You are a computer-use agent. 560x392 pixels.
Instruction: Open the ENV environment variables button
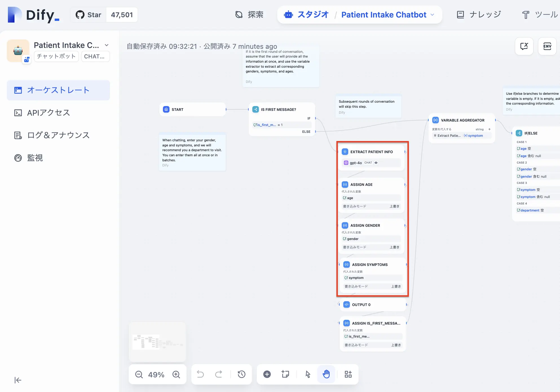click(x=547, y=46)
